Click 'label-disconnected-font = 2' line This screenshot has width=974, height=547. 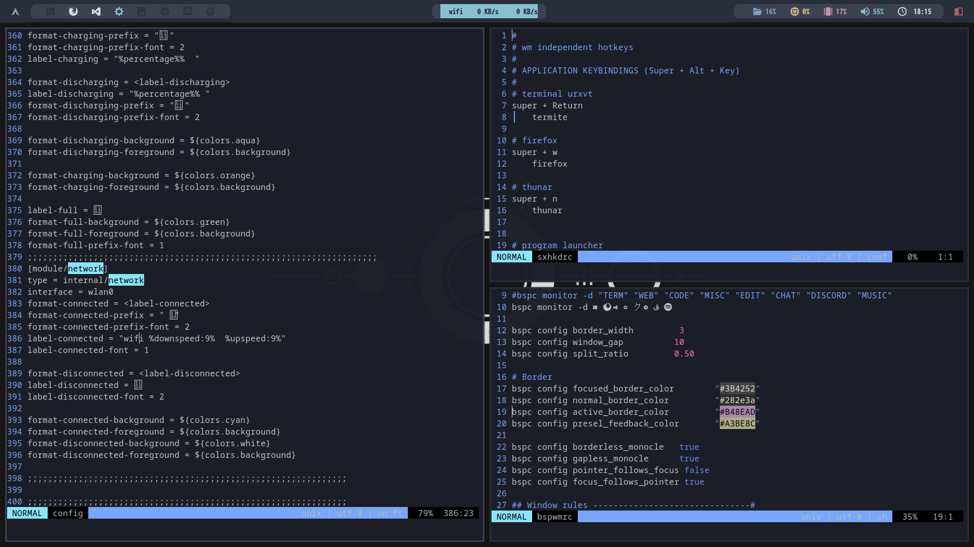[96, 397]
